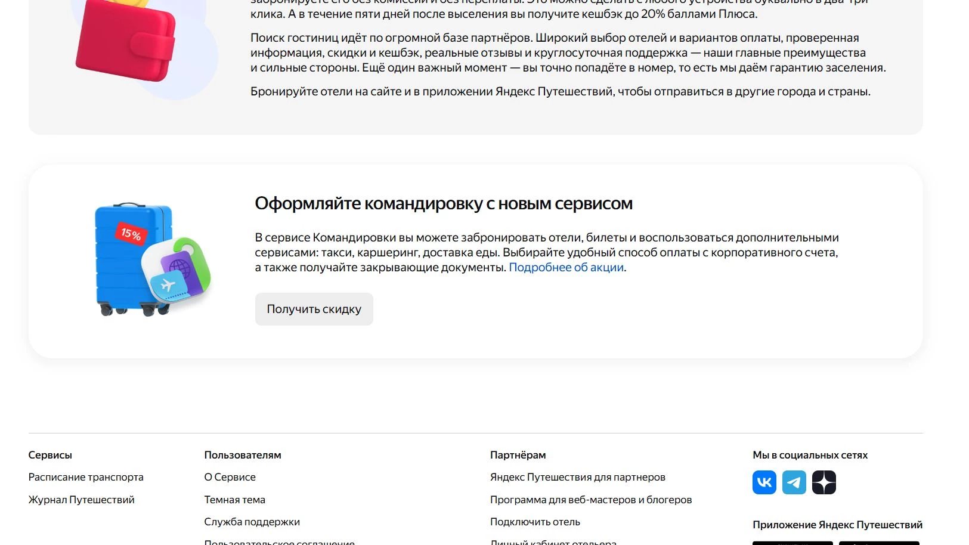Click the 'Сервисы' footer heading
969x545 pixels.
49,454
